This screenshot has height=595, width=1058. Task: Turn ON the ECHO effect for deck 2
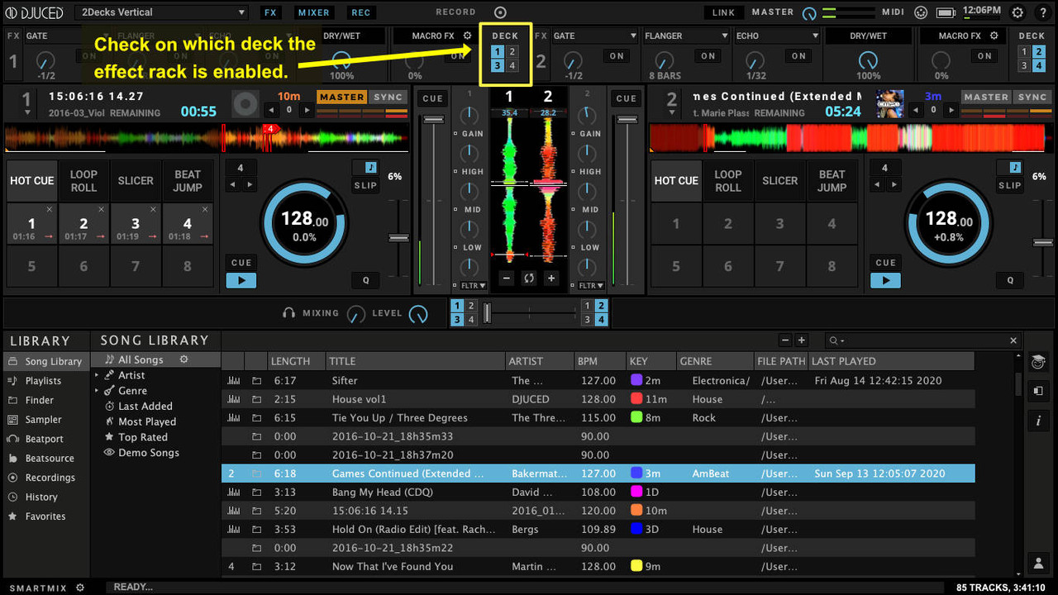click(x=798, y=56)
